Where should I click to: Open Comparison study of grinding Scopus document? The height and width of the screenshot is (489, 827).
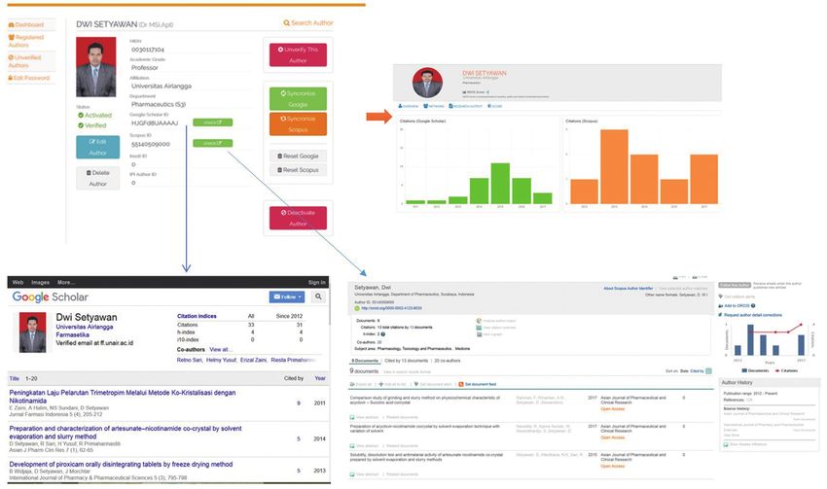(424, 400)
